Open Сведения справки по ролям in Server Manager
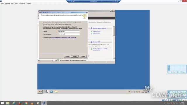Screen dimensions: 187x105 [99, 28]
